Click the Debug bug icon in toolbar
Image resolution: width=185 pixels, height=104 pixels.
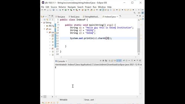click(60, 10)
